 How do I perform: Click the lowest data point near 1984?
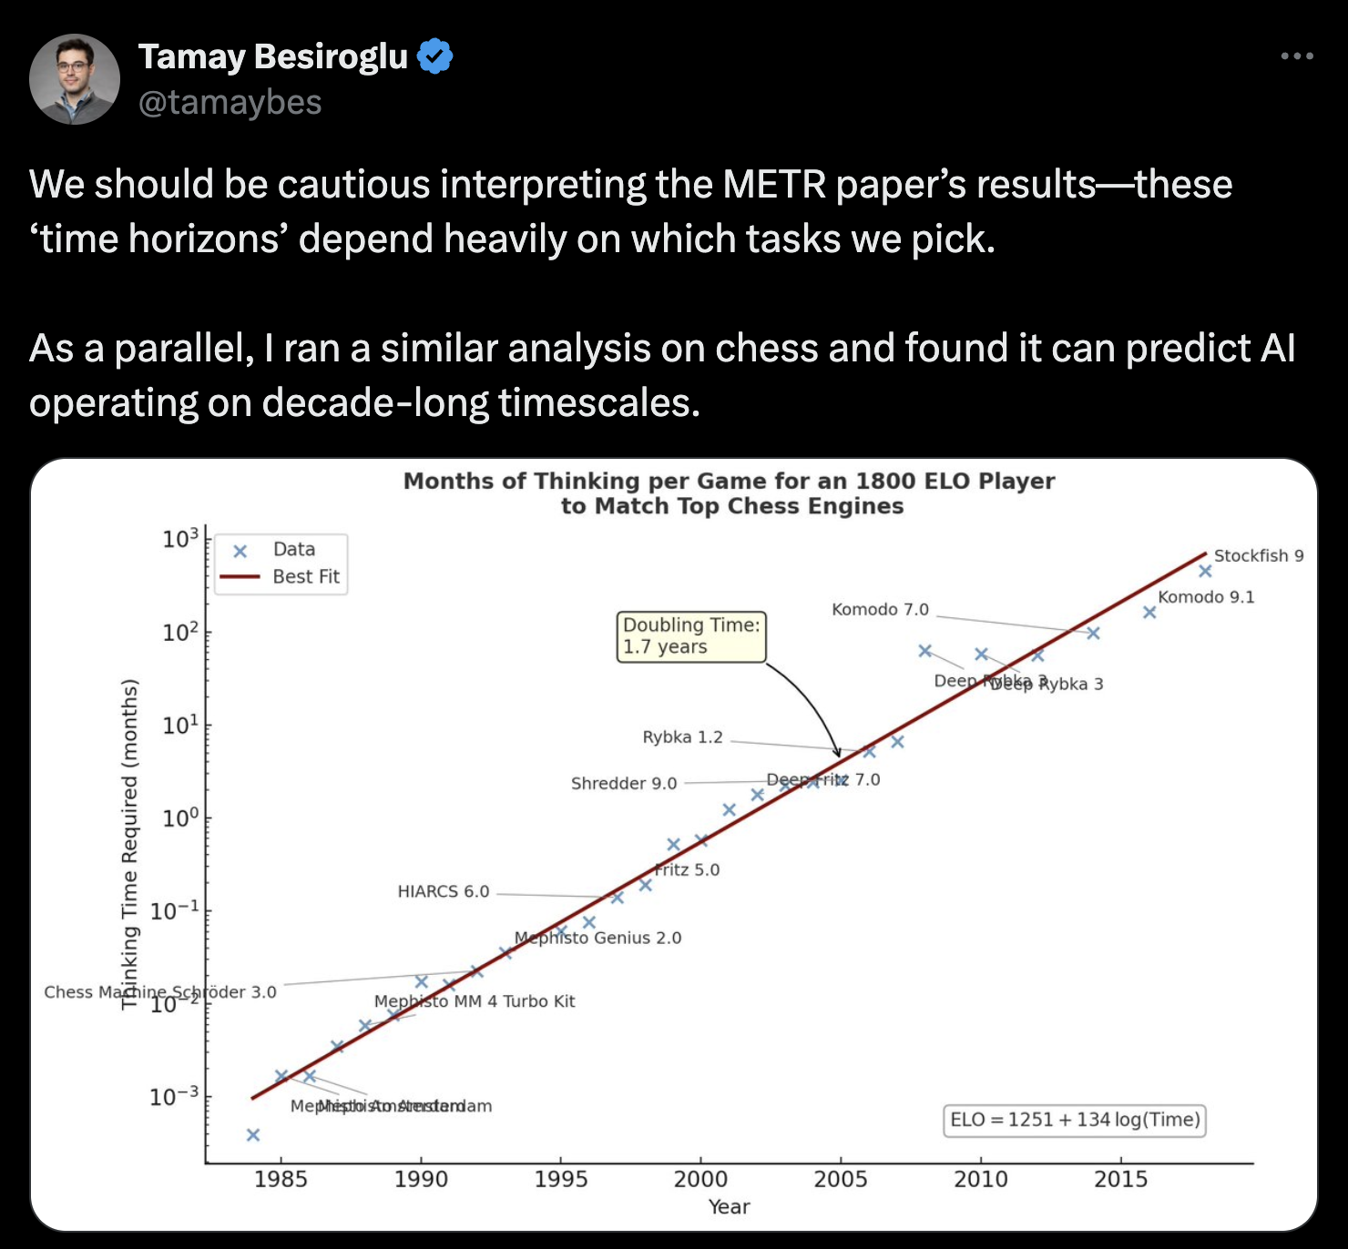tap(253, 1134)
